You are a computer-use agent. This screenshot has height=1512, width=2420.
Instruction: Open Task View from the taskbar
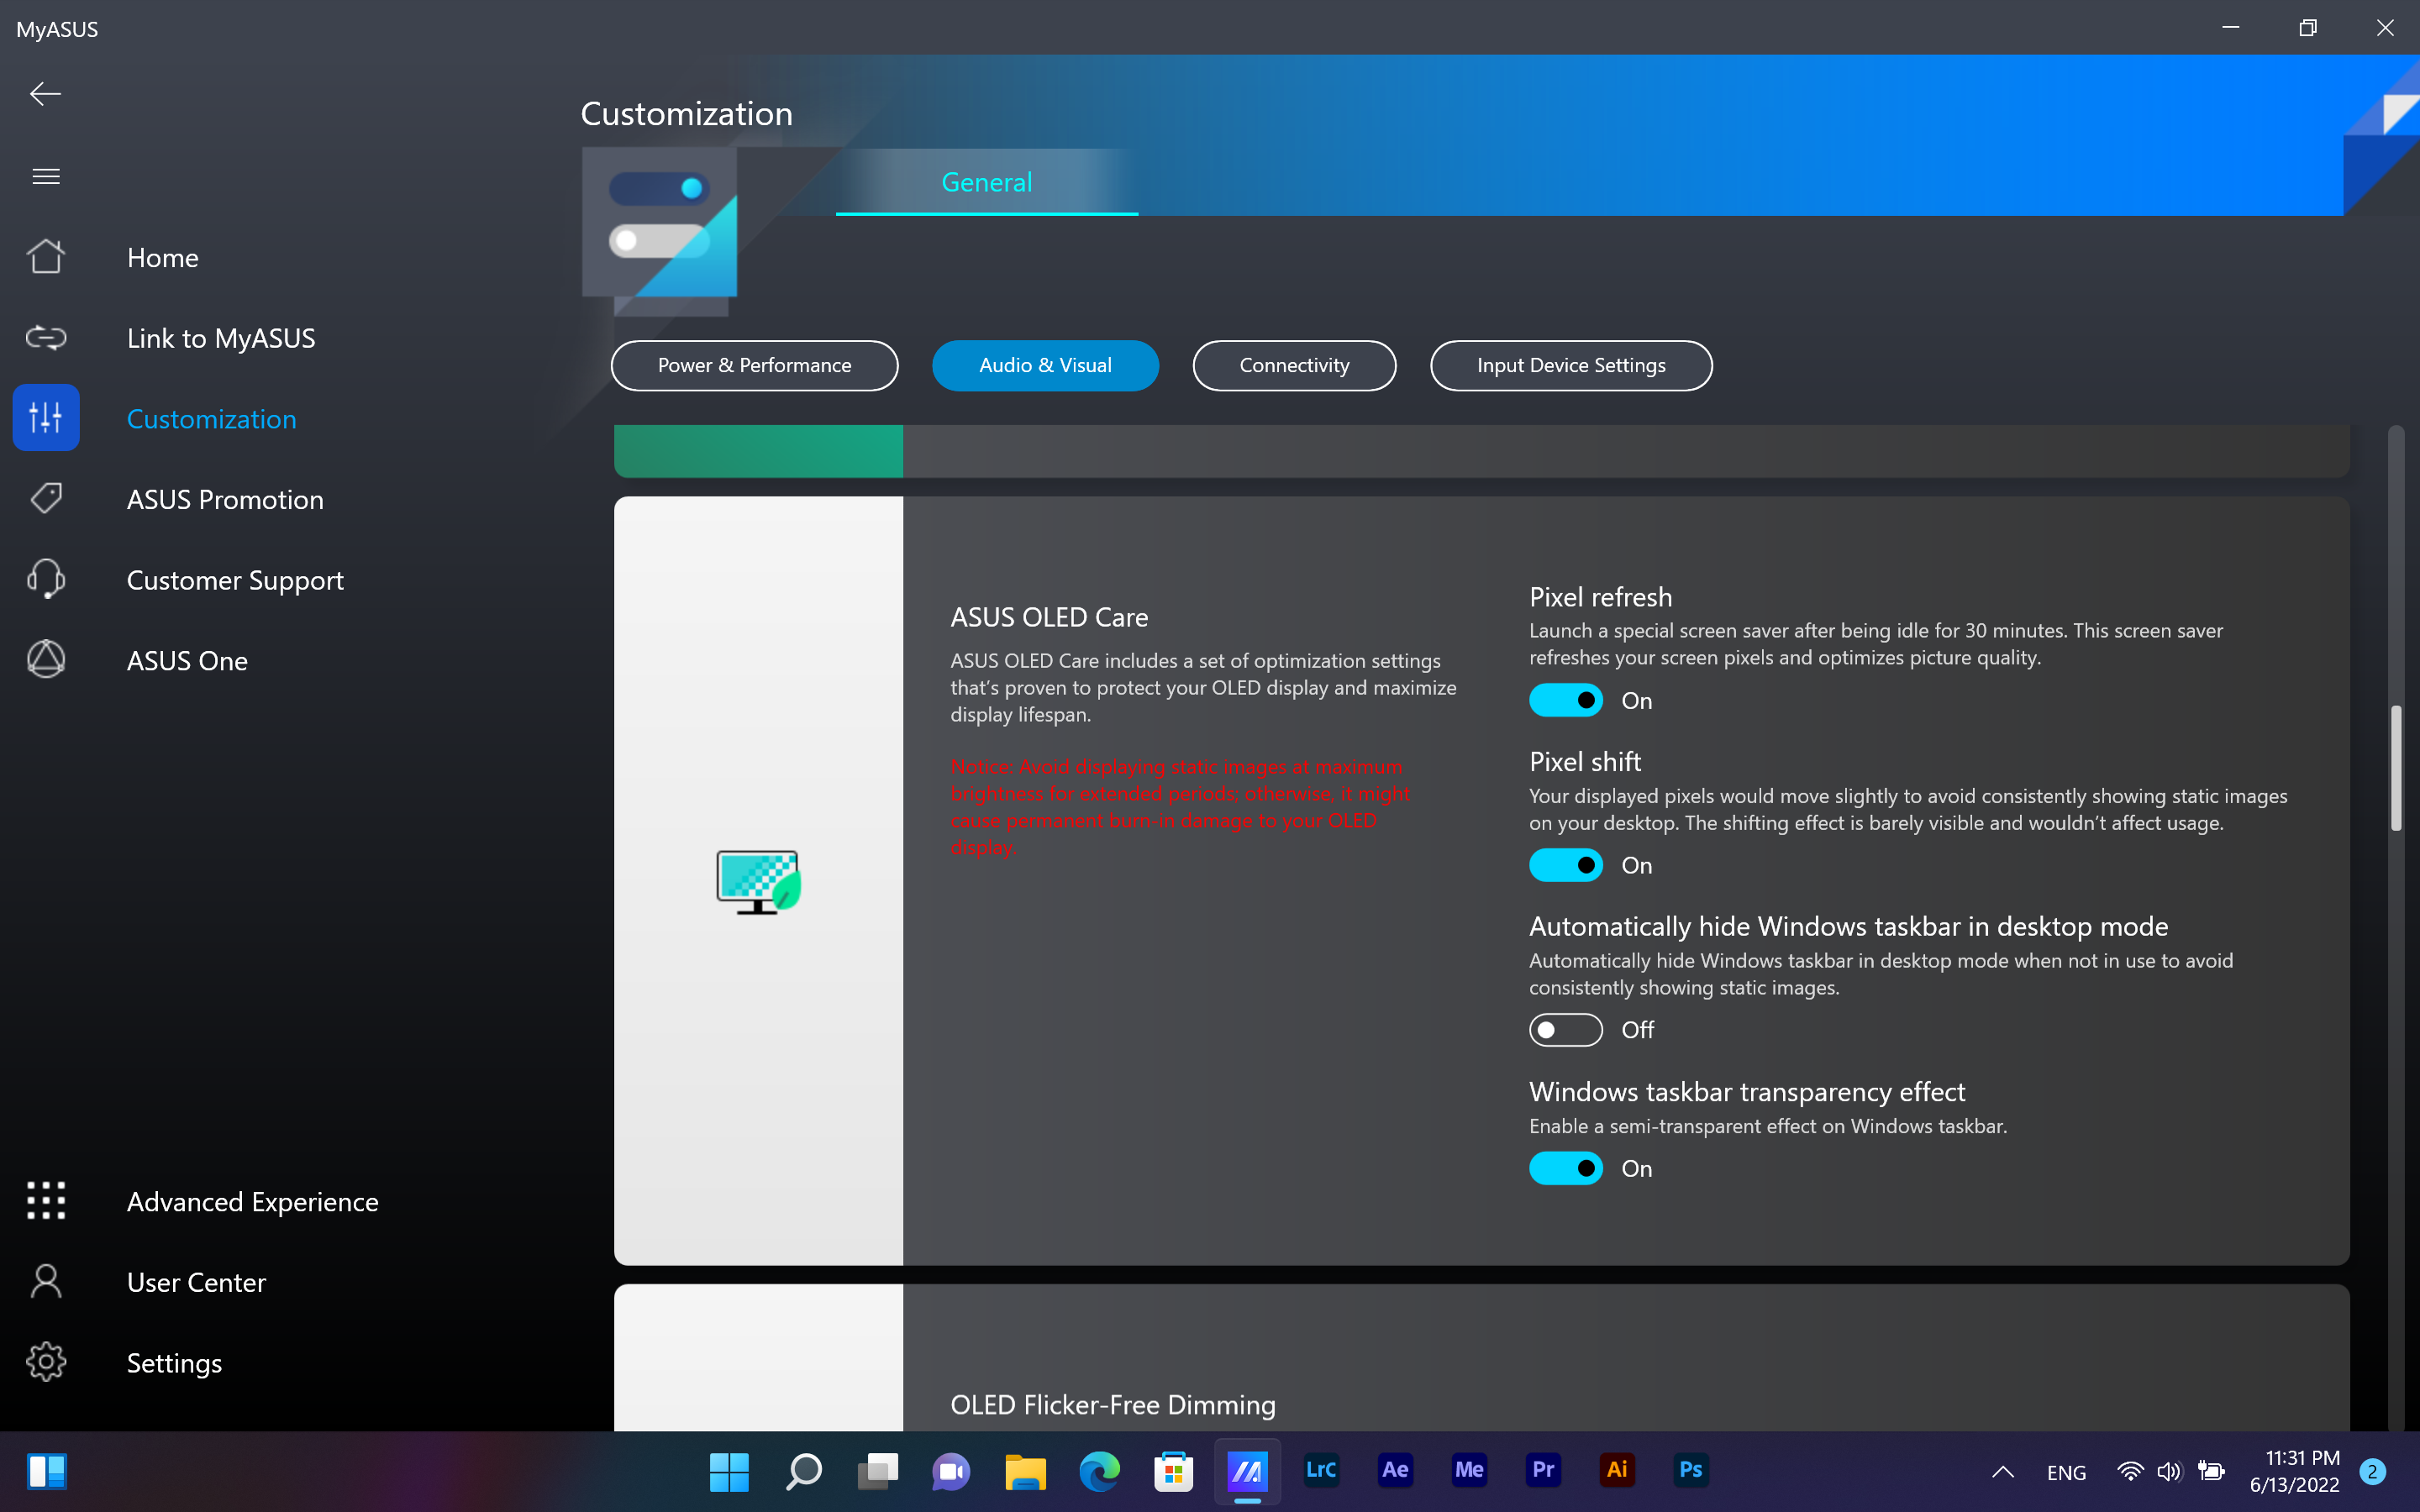878,1471
